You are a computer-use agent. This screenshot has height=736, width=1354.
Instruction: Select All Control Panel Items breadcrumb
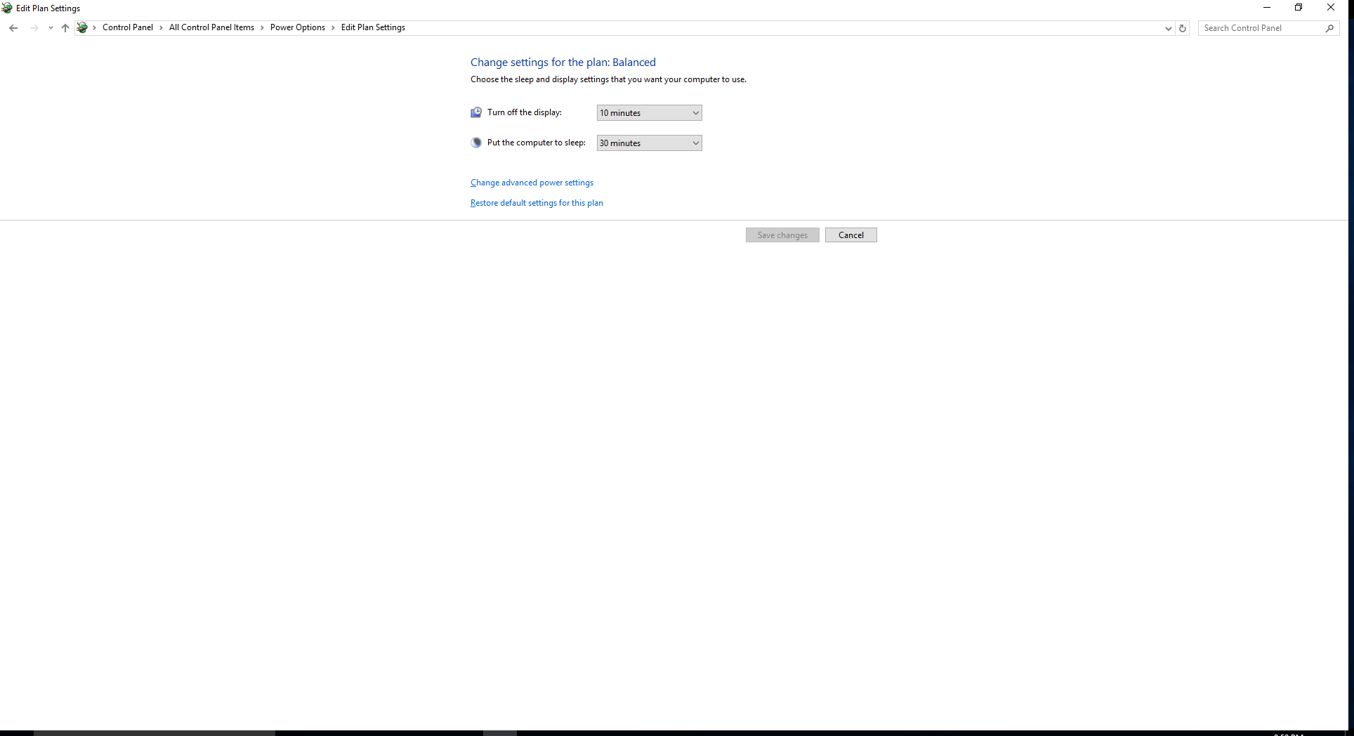tap(211, 27)
